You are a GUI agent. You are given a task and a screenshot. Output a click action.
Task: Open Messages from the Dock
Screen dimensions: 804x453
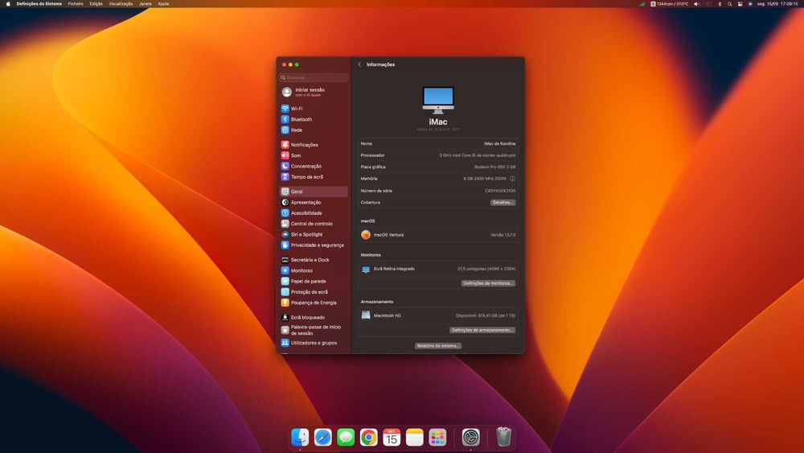click(x=346, y=437)
